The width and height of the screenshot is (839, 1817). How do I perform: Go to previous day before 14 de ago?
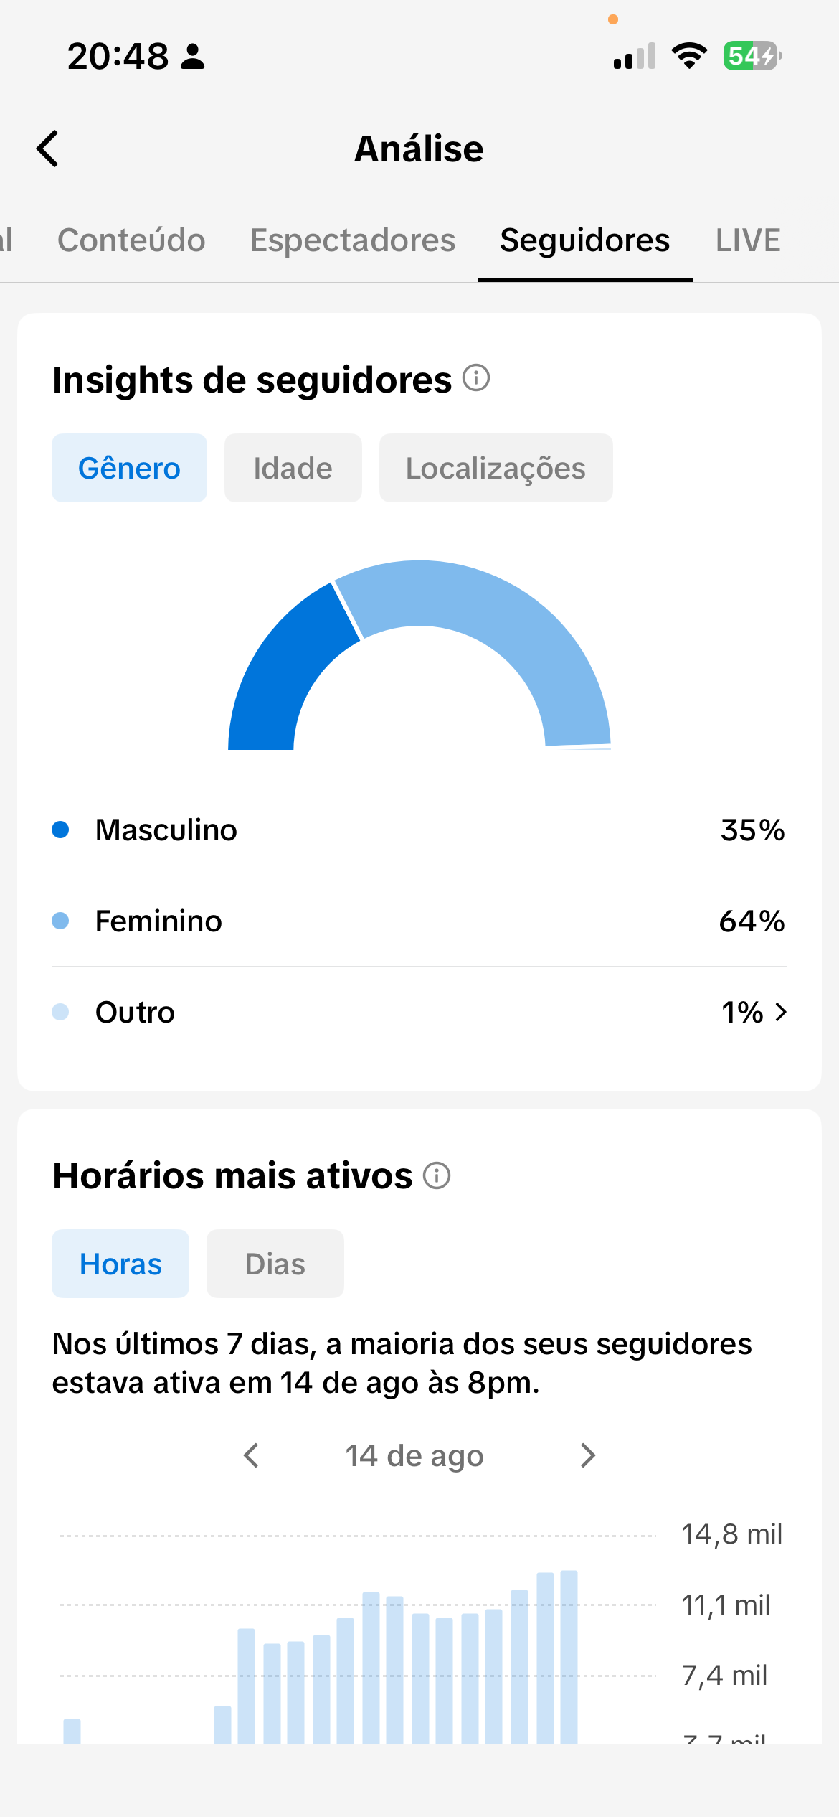click(x=251, y=1455)
